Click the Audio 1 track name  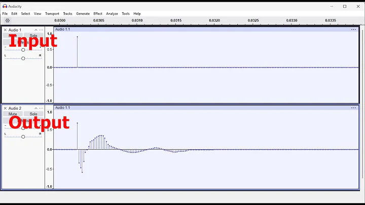tap(15, 30)
